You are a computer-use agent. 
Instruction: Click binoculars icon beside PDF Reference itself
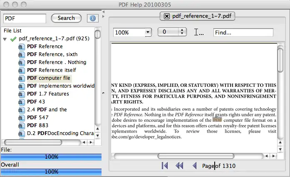click(22, 71)
